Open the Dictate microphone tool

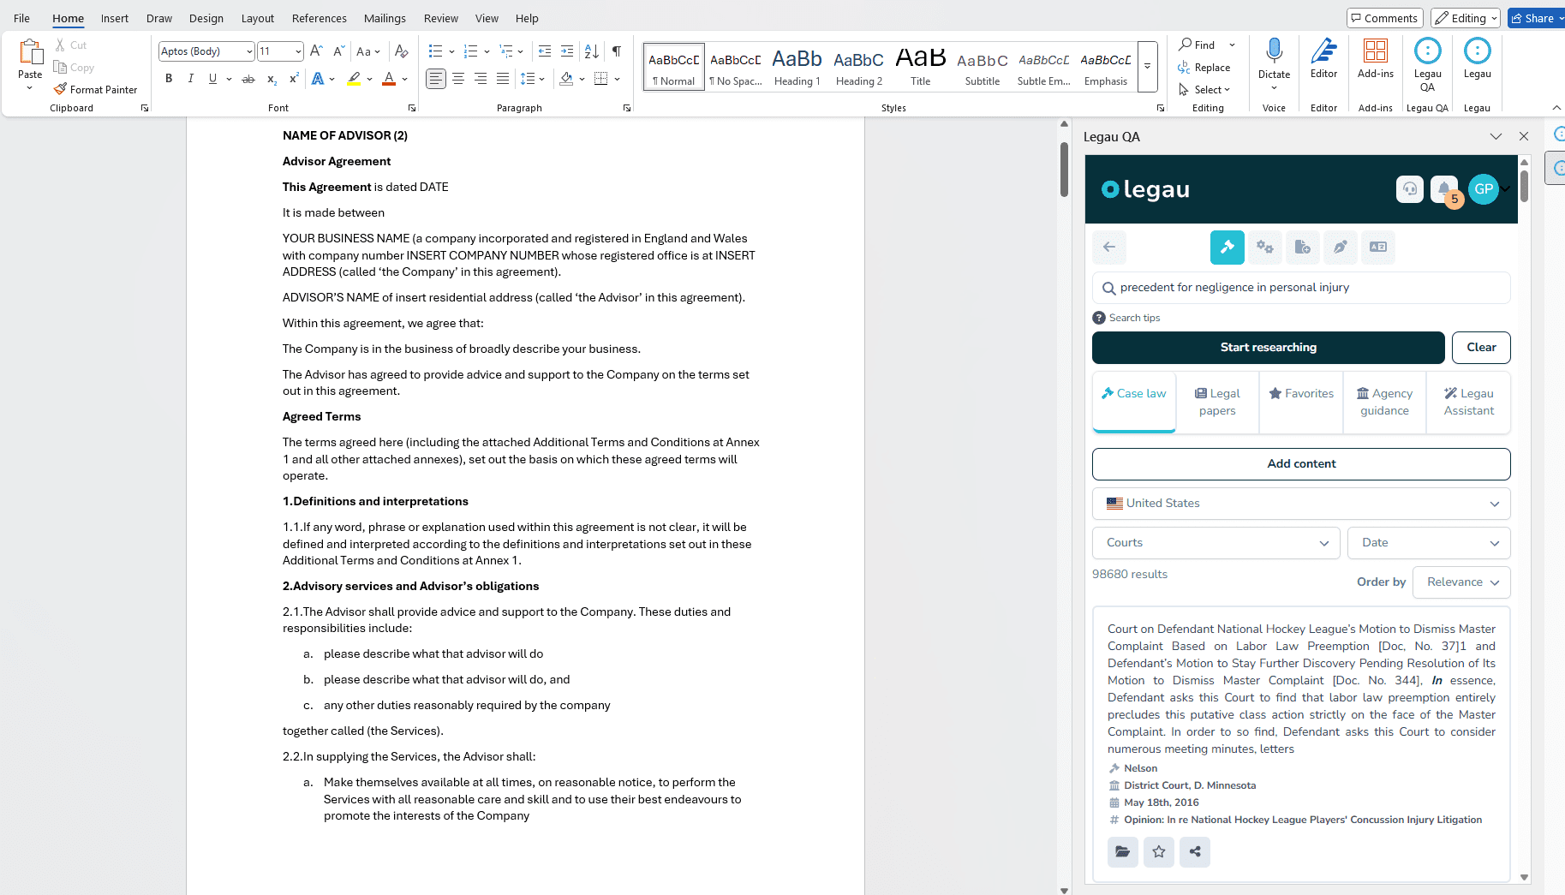pos(1274,51)
